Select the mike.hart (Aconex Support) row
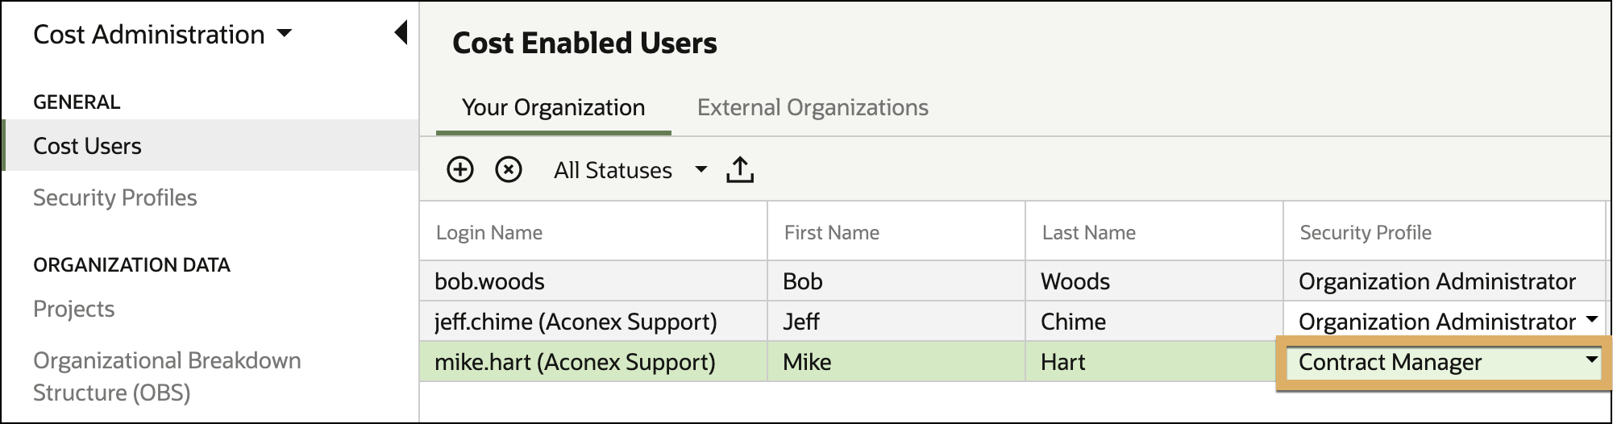The image size is (1613, 424). pyautogui.click(x=1012, y=362)
